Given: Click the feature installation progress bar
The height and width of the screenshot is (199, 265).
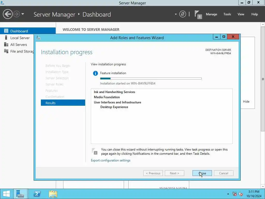Looking at the screenshot, I should point(151,79).
